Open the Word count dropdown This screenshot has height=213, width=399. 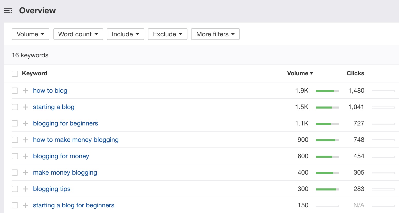click(x=78, y=34)
